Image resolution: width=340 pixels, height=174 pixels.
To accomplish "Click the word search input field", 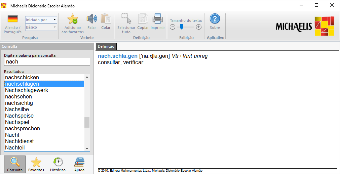I will coord(47,62).
